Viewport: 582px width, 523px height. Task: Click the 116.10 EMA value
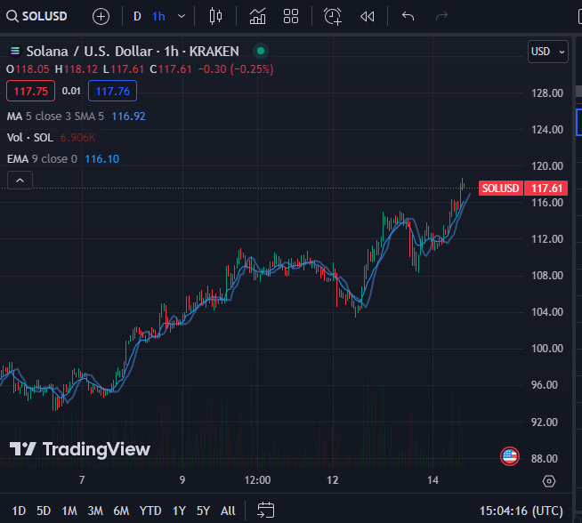[102, 159]
